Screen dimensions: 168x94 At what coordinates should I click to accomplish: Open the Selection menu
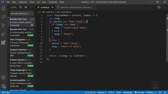tap(23, 2)
